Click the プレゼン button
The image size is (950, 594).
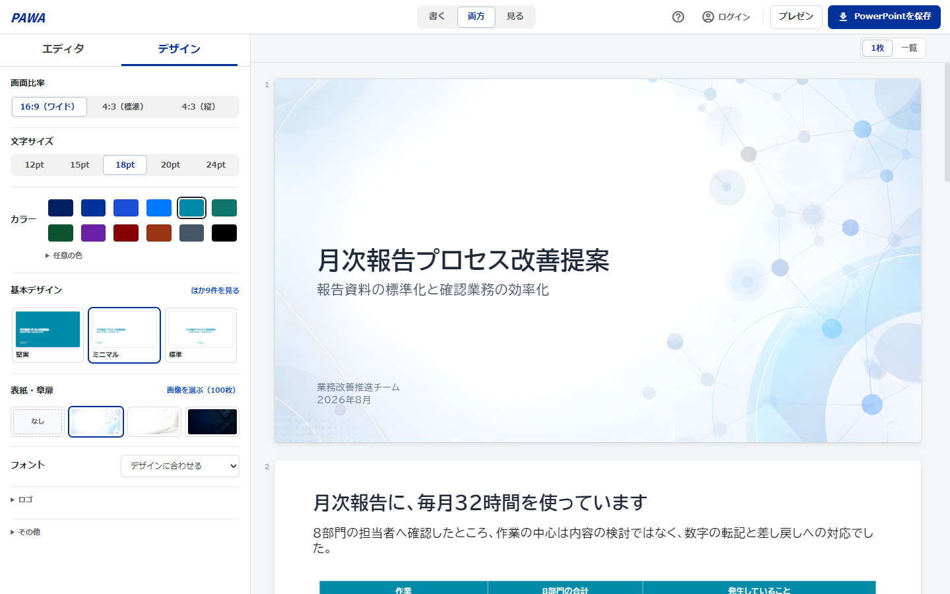click(x=796, y=17)
